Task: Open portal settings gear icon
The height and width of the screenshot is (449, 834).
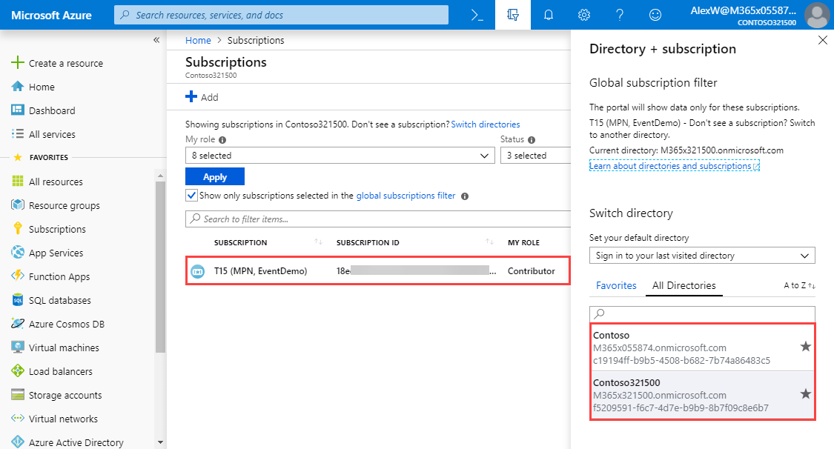Action: click(x=584, y=15)
